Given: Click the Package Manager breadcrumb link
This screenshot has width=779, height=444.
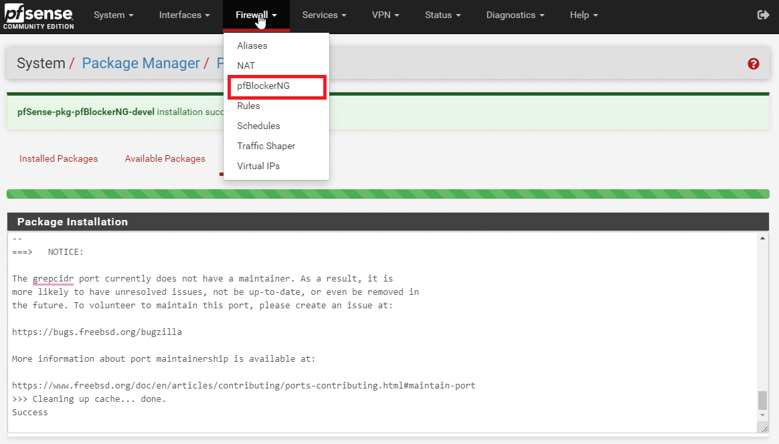Looking at the screenshot, I should coord(141,63).
